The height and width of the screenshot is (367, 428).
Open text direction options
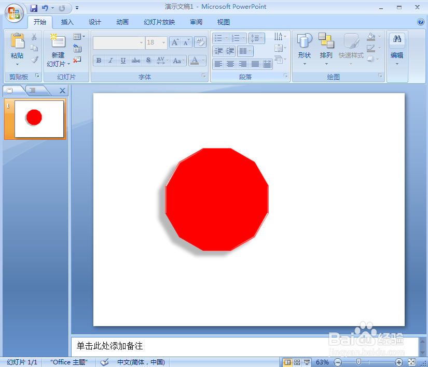pyautogui.click(x=280, y=36)
